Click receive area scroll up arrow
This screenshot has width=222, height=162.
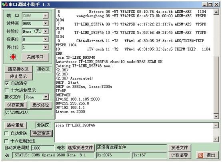(216, 12)
